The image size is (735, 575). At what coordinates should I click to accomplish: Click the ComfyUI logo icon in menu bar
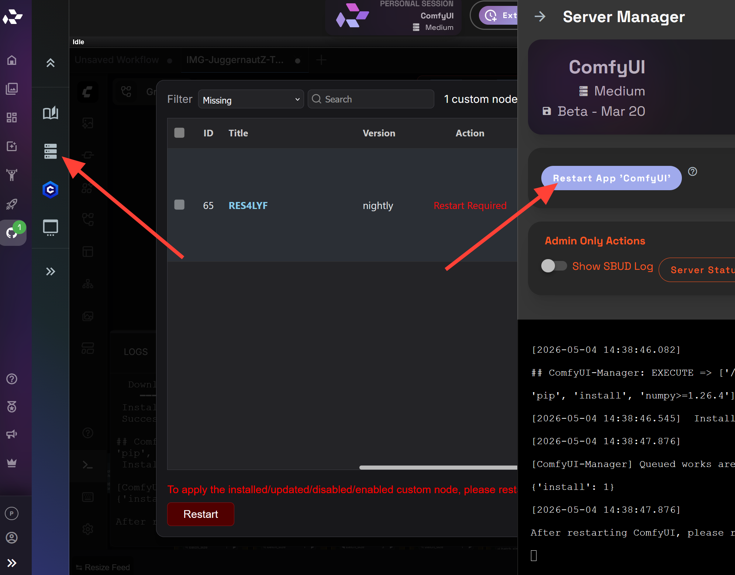[x=88, y=92]
